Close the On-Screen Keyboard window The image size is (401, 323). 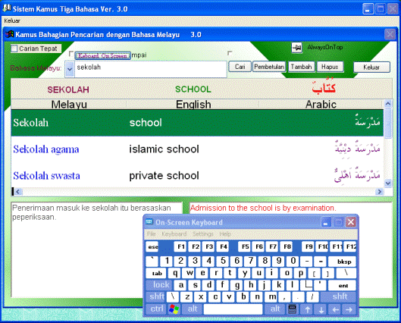click(x=351, y=222)
